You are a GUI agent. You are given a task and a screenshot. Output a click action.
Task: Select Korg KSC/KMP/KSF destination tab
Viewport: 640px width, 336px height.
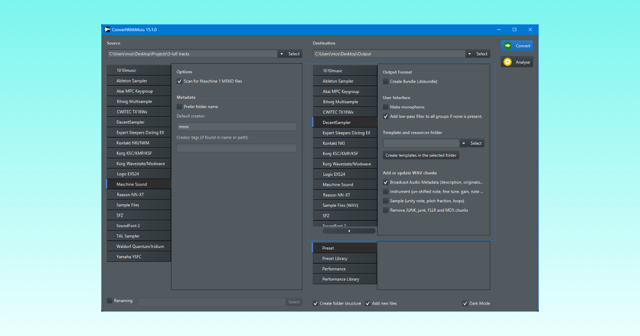coord(345,154)
